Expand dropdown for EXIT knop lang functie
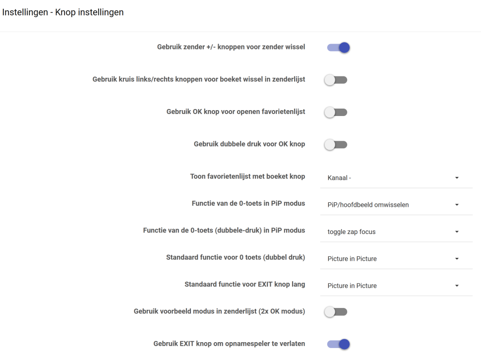This screenshot has width=481, height=357. (396, 286)
